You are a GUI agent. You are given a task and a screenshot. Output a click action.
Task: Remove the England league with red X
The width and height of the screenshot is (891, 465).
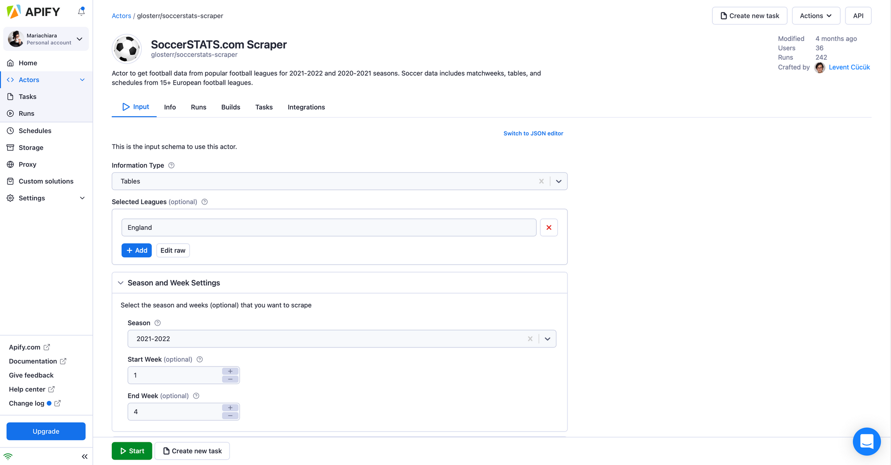coord(548,227)
